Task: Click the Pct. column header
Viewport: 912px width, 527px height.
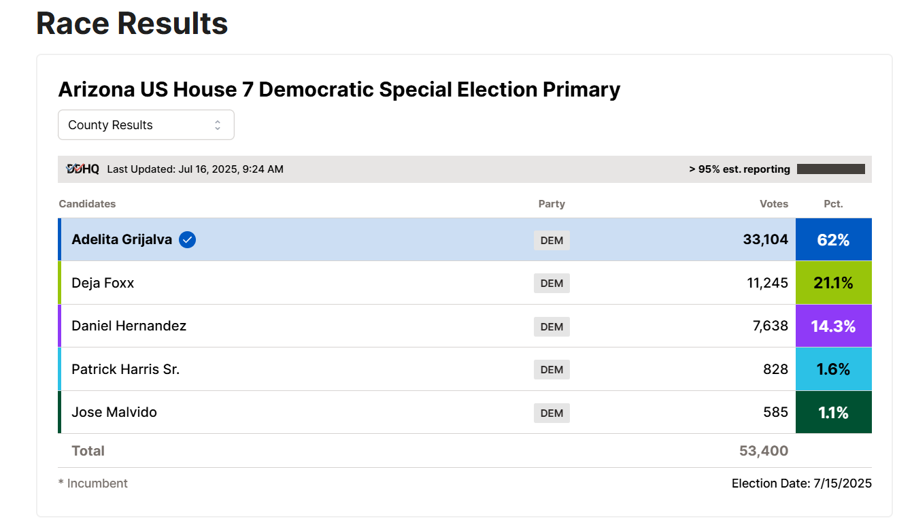Action: click(x=833, y=204)
